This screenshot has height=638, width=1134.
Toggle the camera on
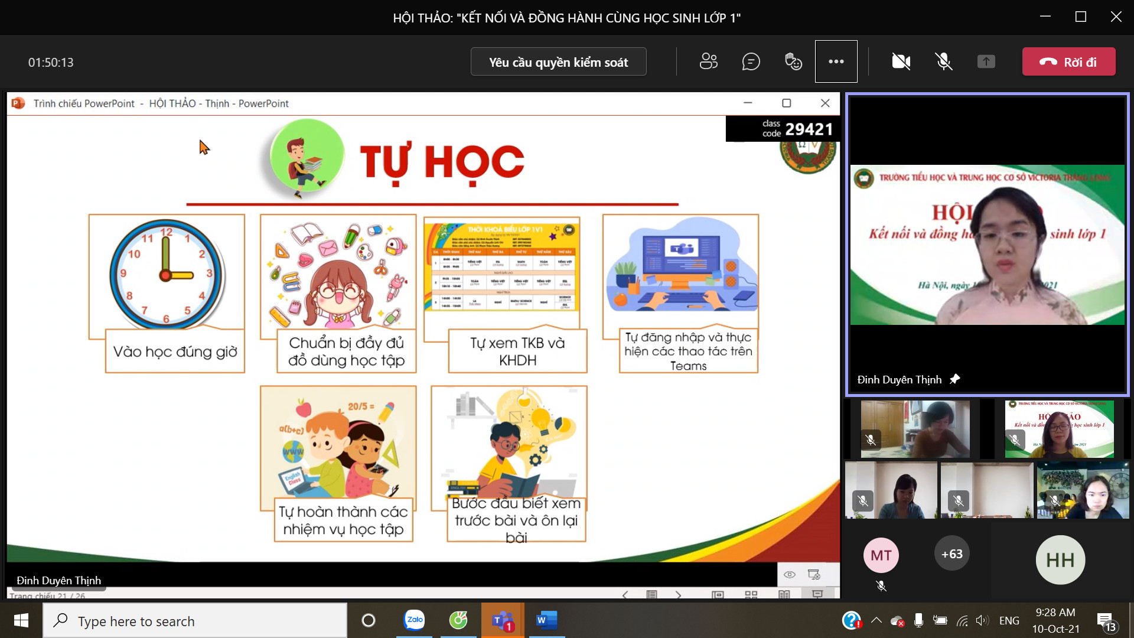point(901,61)
